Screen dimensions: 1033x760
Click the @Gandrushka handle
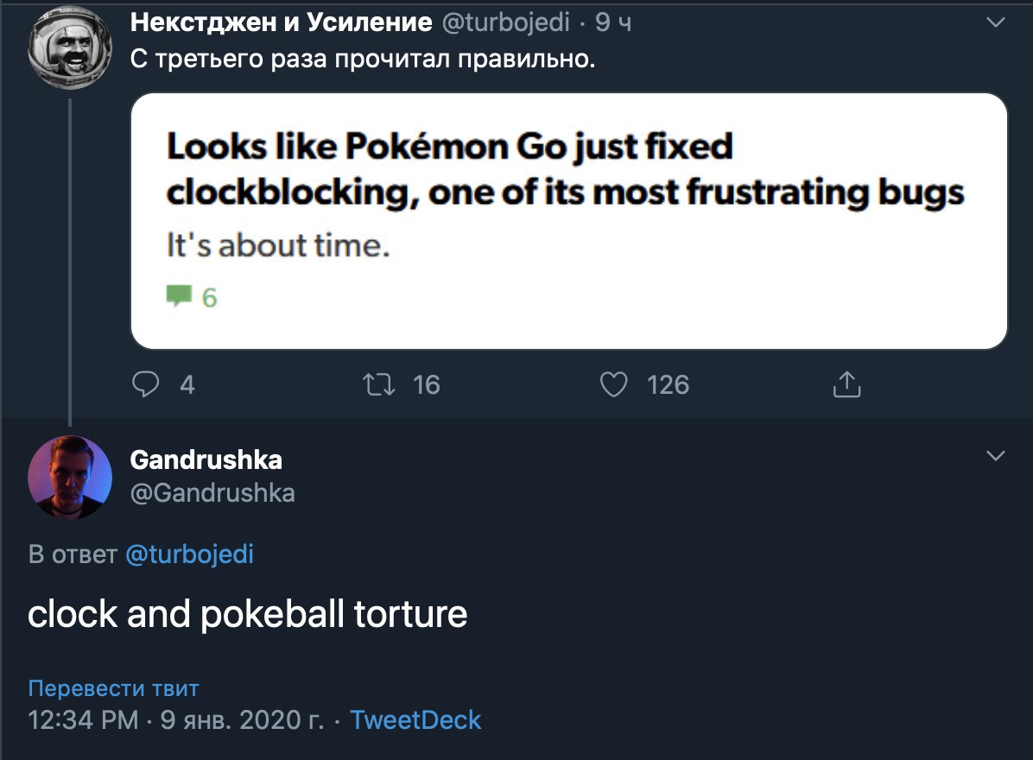[212, 493]
